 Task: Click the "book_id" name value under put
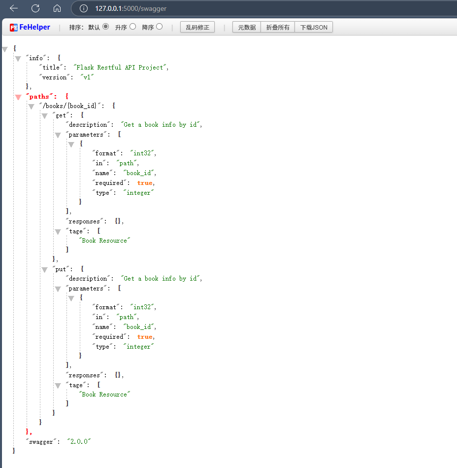point(139,327)
